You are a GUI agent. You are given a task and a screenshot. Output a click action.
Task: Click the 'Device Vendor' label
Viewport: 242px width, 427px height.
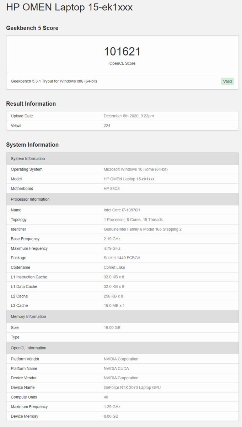click(x=23, y=378)
